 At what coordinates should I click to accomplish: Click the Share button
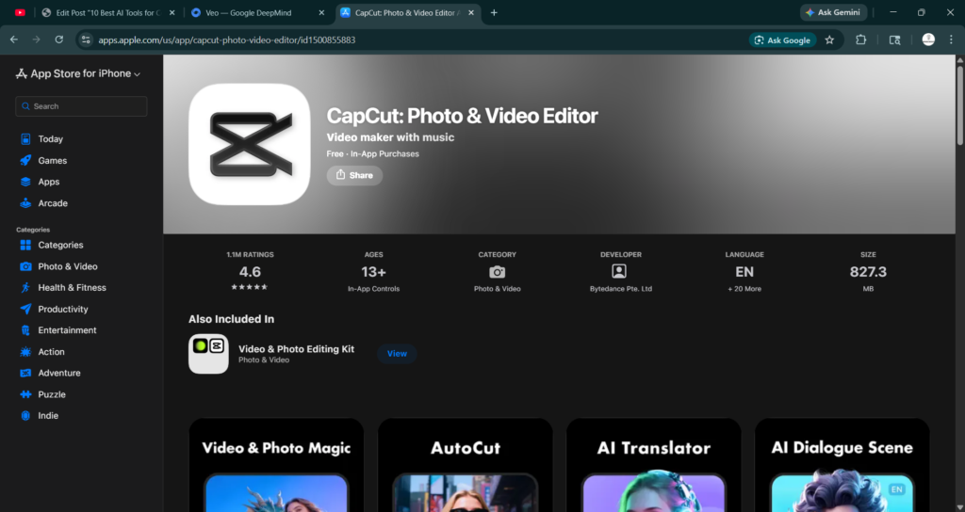pos(354,175)
